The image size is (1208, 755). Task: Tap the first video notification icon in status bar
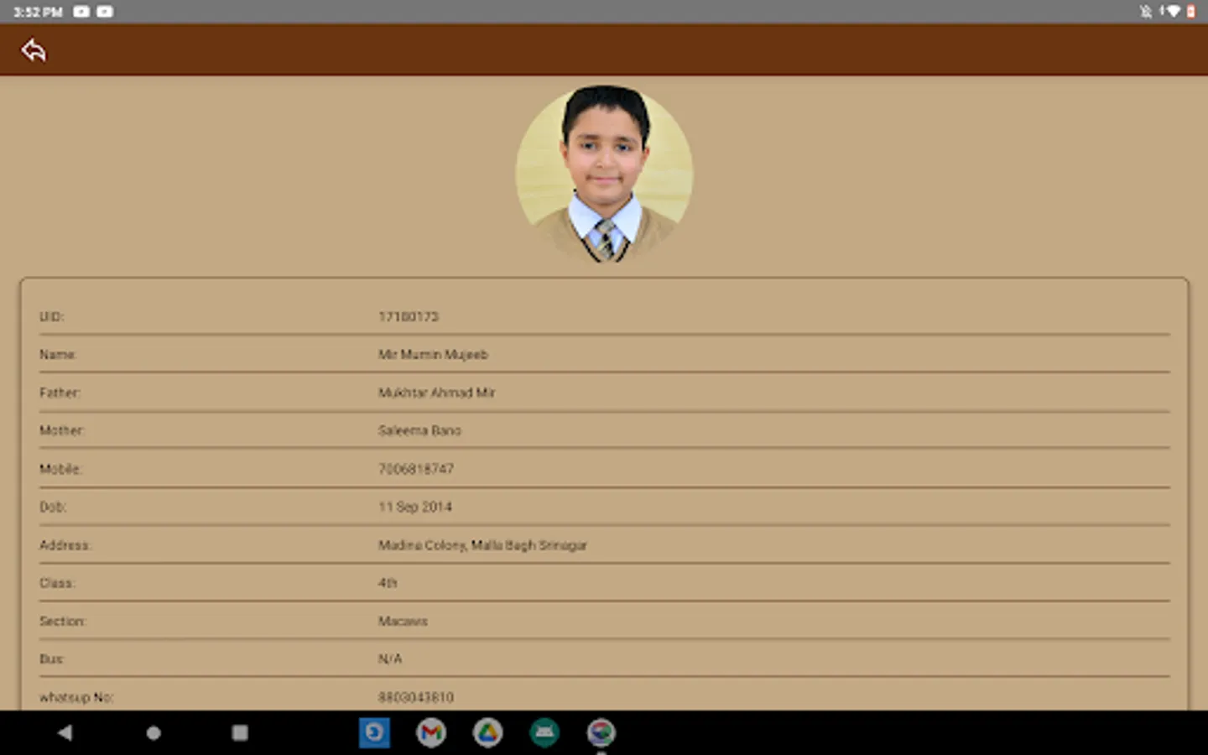[x=81, y=12]
